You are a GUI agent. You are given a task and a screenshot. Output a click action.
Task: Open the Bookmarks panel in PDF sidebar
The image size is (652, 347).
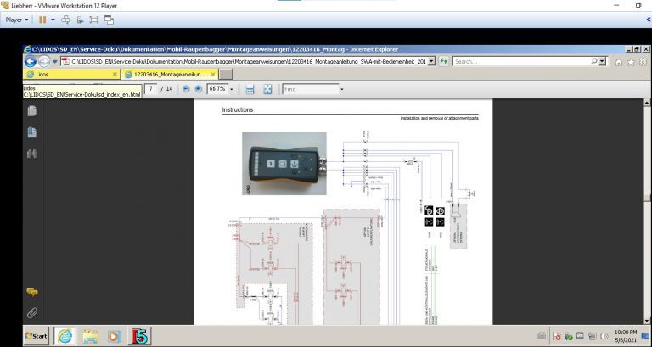[x=32, y=132]
